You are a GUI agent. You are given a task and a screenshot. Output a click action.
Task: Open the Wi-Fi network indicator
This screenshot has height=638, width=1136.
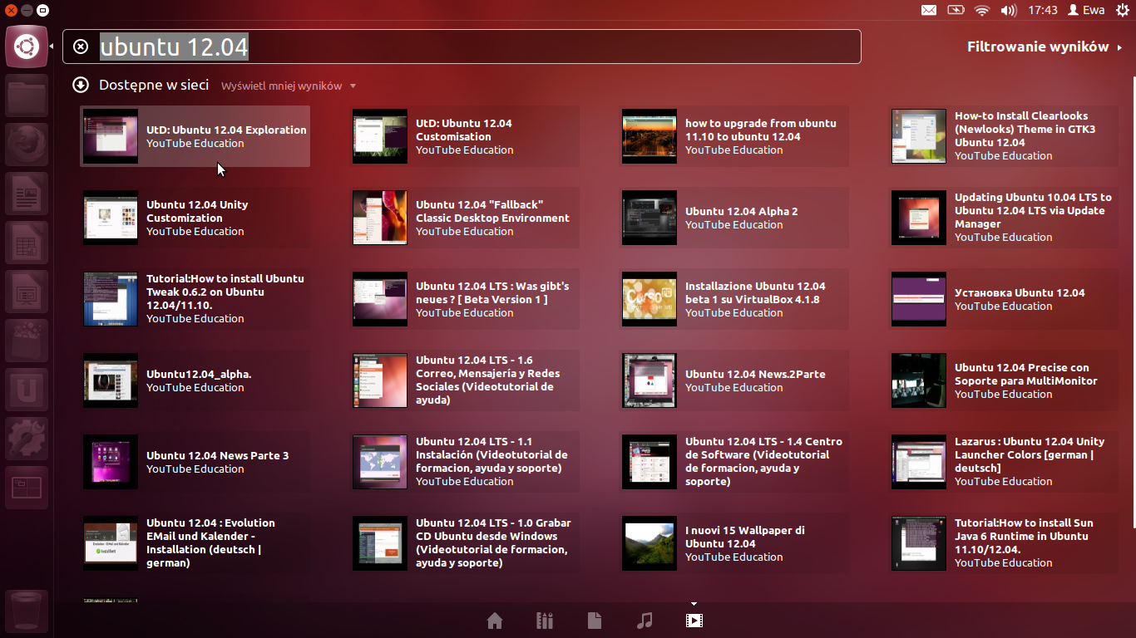[982, 10]
